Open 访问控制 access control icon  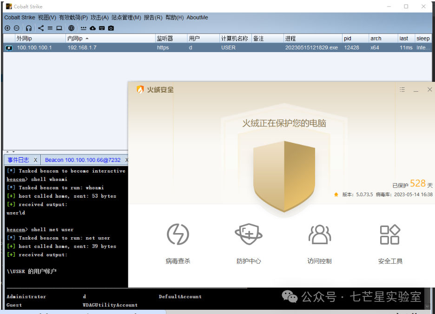[x=320, y=234]
